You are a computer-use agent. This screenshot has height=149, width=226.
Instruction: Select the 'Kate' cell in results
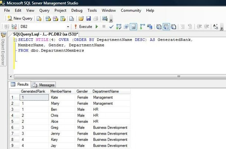click(x=62, y=97)
